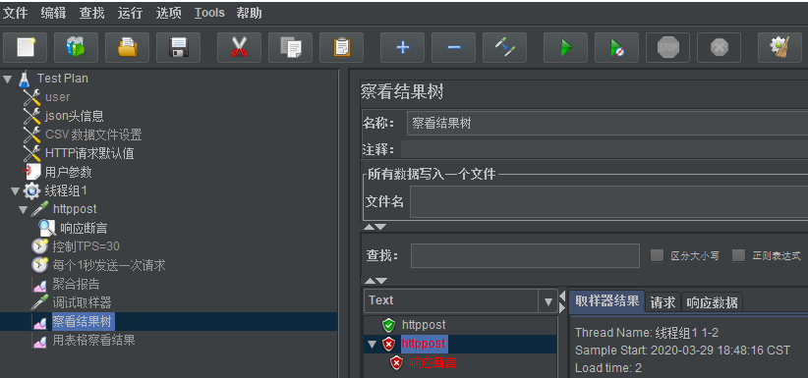
Task: Click the Clear broom gear icon
Action: (779, 48)
